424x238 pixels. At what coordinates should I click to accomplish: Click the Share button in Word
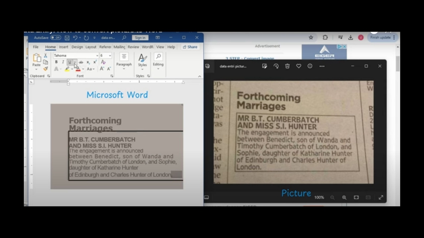(190, 47)
